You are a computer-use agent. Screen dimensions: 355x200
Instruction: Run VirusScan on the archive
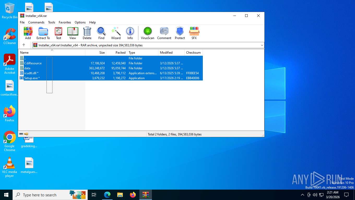[x=147, y=33]
